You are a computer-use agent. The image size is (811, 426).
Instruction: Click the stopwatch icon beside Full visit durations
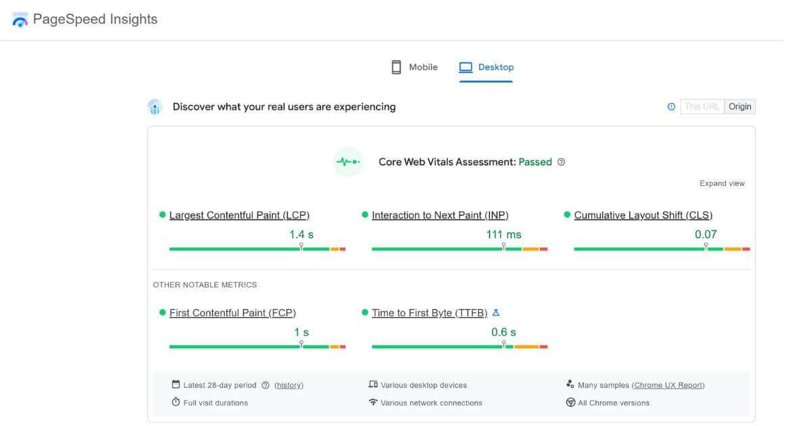coord(174,402)
